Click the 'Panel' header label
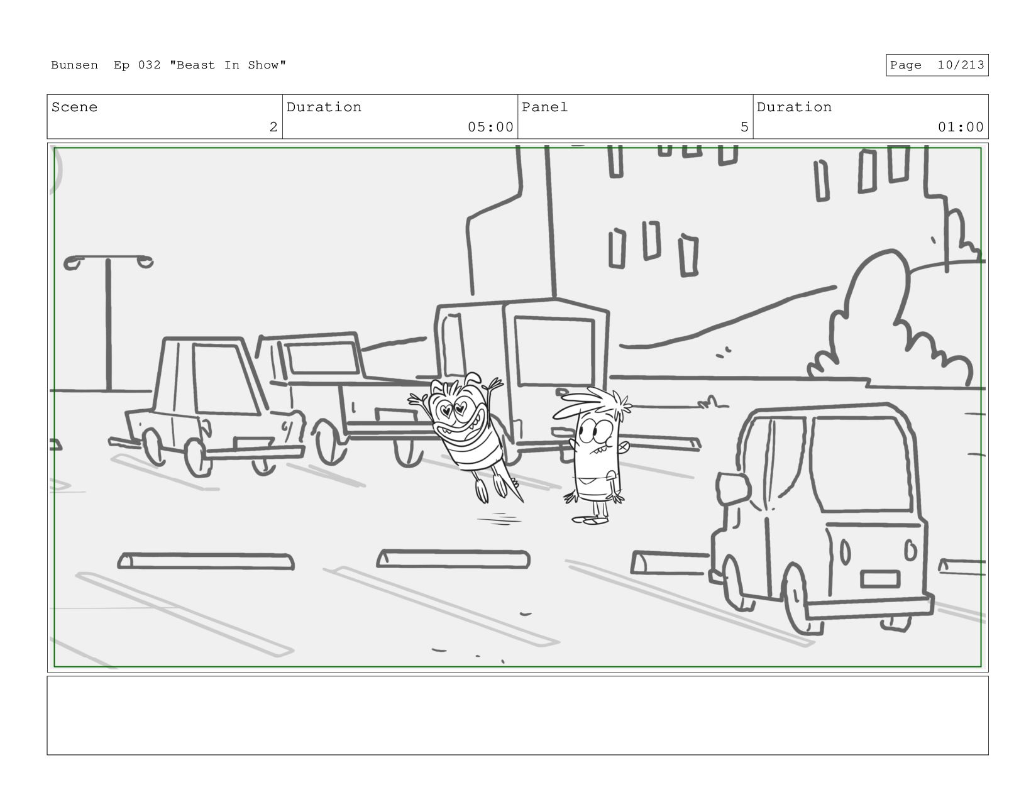Viewport: 1036px width, 802px height. coord(545,107)
